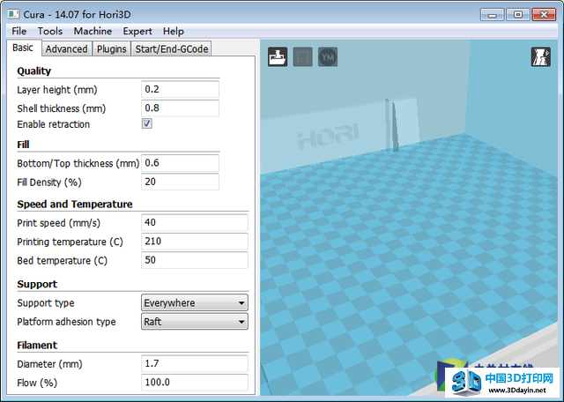564x402 pixels.
Task: Click the Bottom/Top thickness input field
Action: pyautogui.click(x=180, y=163)
